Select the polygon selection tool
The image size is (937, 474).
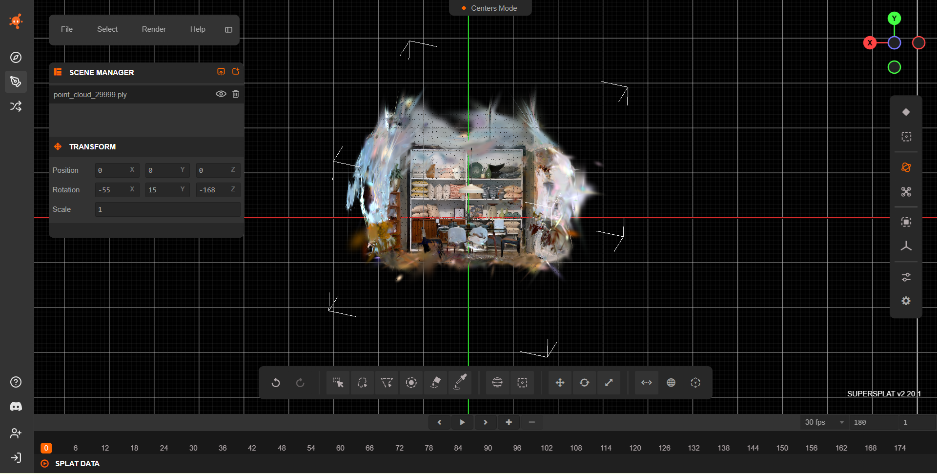(387, 383)
